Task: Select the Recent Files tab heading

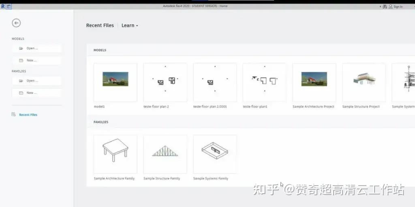Action: point(100,25)
